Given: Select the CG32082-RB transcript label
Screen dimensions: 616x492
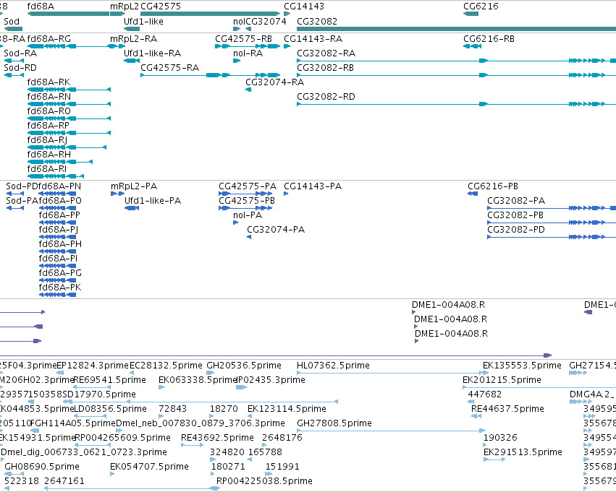Looking at the screenshot, I should click(325, 68).
